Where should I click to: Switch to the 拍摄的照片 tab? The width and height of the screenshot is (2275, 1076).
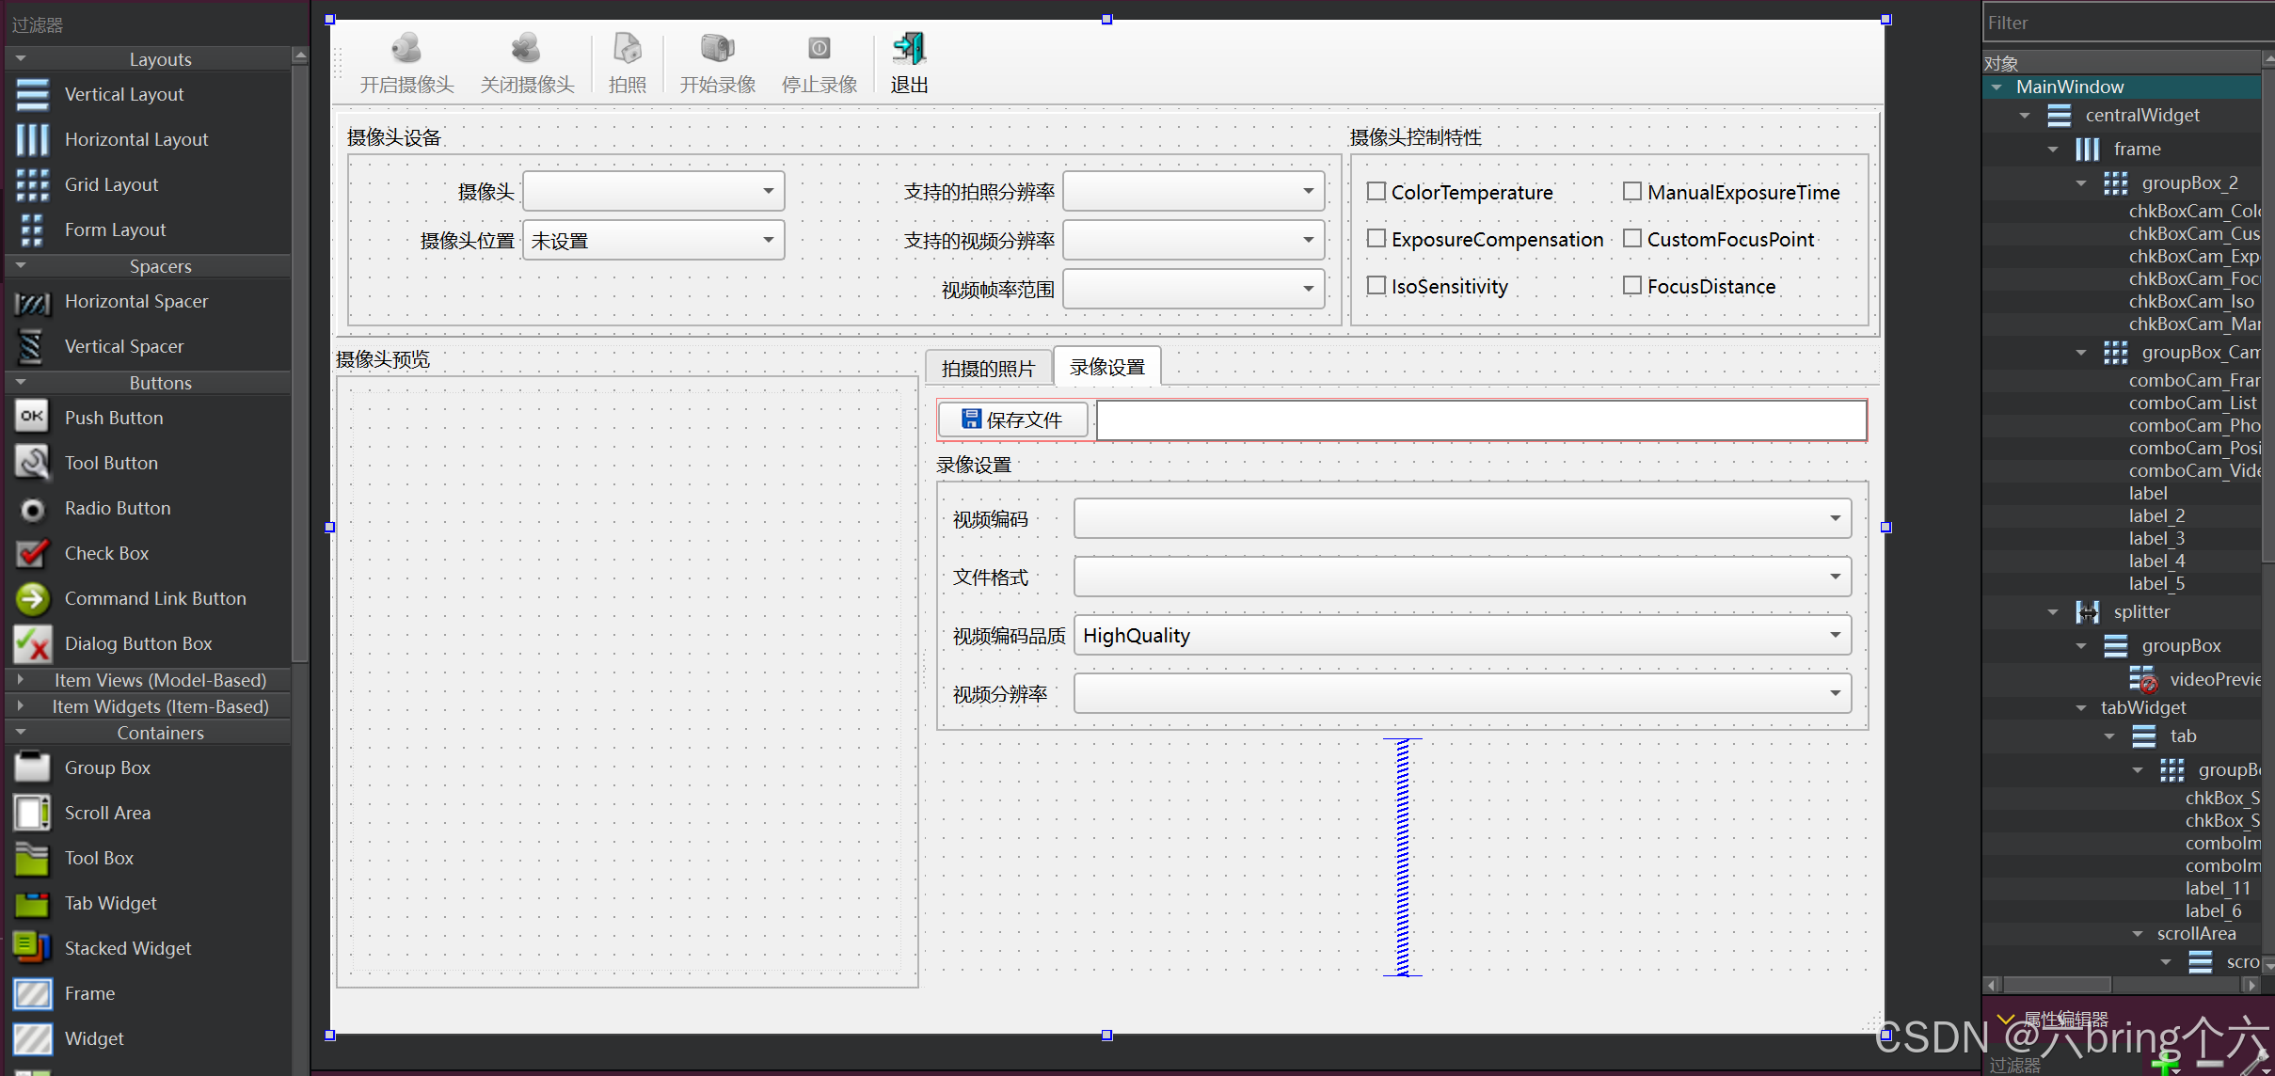[988, 368]
